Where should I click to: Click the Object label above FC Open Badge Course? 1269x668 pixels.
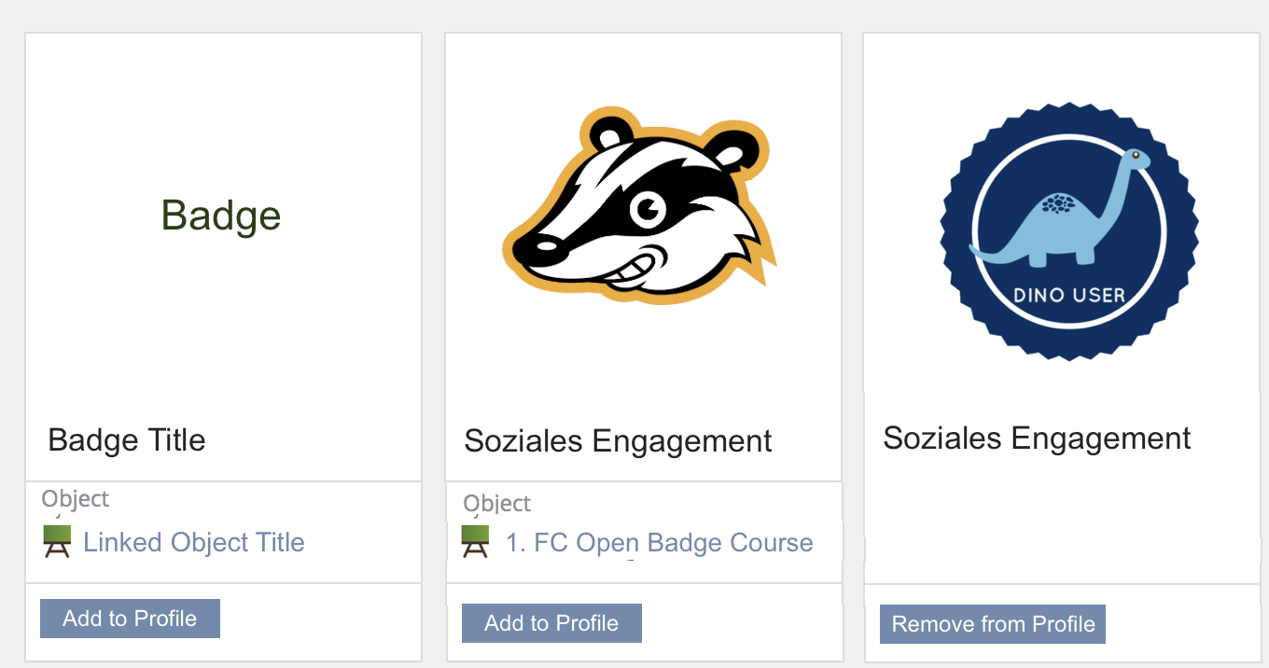497,504
